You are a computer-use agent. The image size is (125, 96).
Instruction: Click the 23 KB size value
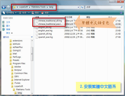[x=118, y=30]
